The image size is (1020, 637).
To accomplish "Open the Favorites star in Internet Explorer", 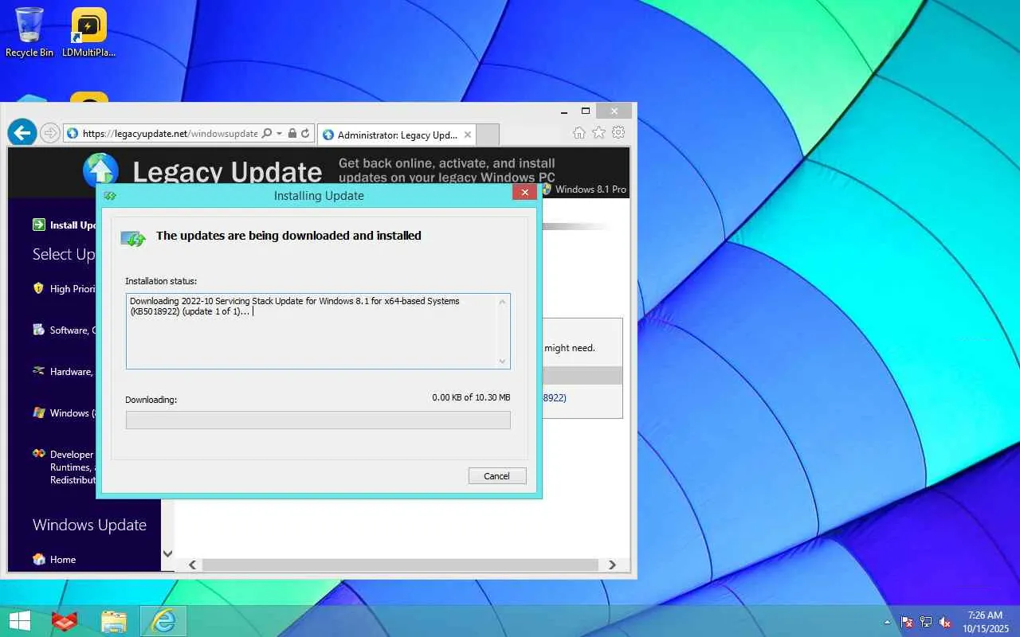I will coord(598,133).
